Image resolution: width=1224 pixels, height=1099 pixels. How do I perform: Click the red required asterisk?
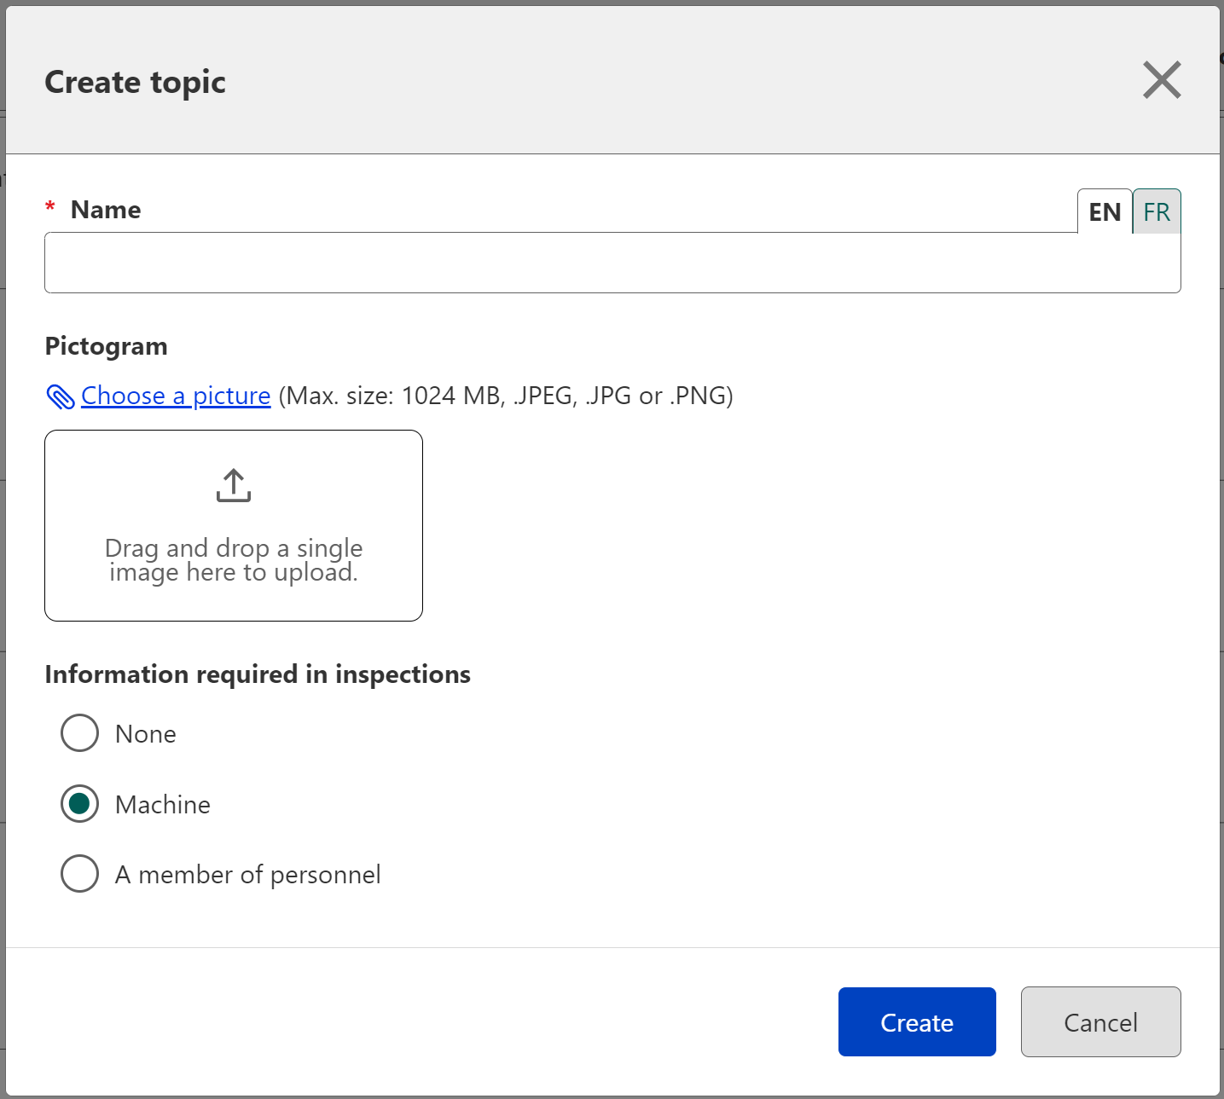tap(50, 208)
